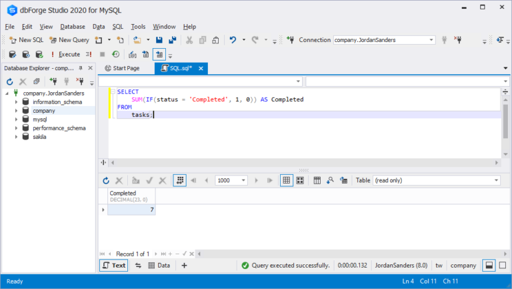
Task: Click the editor vertical scrollbar thumb
Action: (x=505, y=121)
